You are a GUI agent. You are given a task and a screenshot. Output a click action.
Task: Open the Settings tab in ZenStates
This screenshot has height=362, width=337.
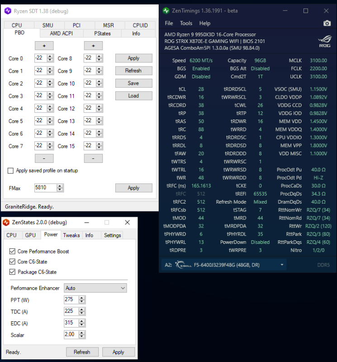pos(113,235)
